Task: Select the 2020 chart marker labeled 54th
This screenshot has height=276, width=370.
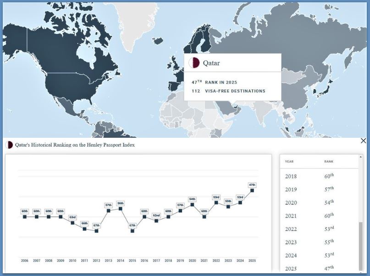Action: tap(192, 205)
